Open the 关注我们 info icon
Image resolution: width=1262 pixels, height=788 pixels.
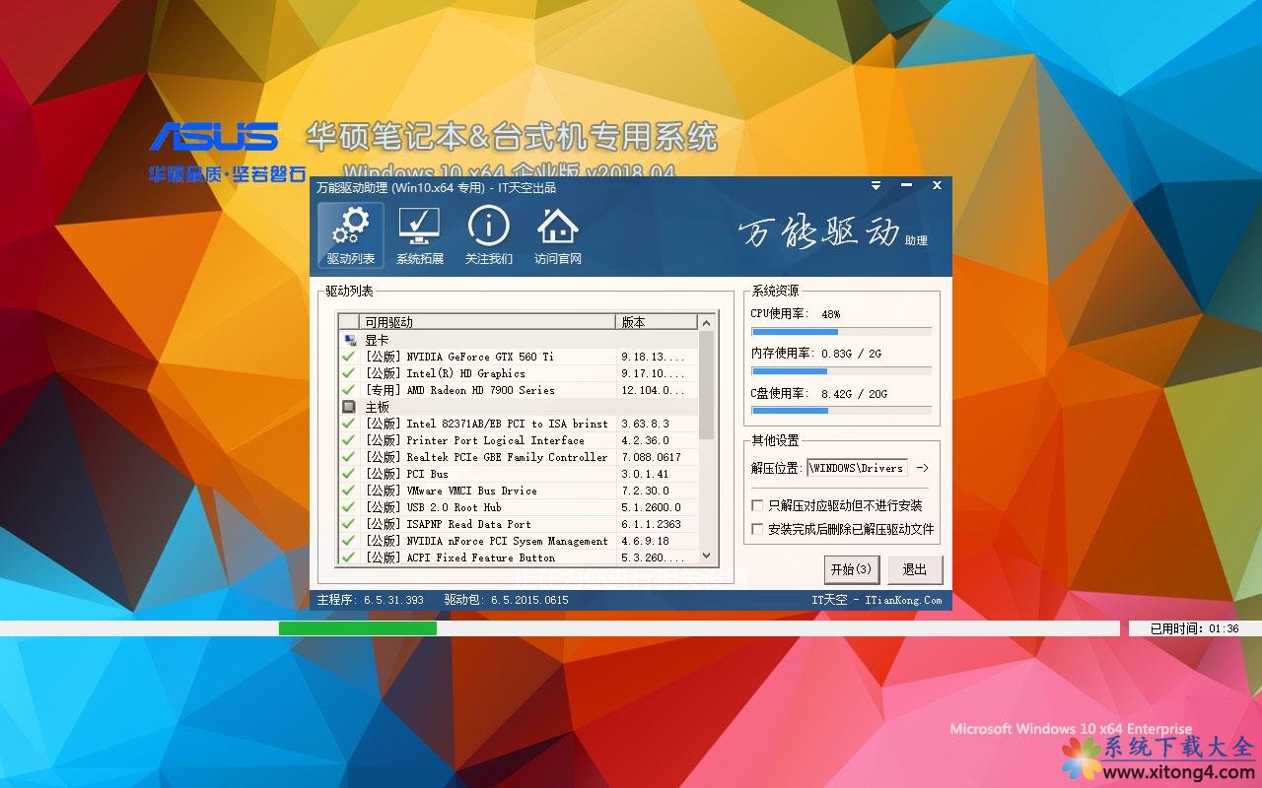pos(489,235)
